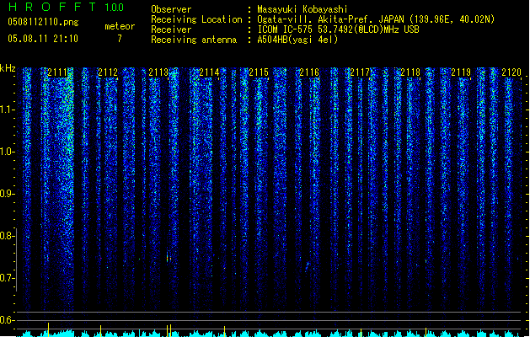This screenshot has width=530, height=337.
Task: Click the 0.6 frequency axis label
Action: 7,320
